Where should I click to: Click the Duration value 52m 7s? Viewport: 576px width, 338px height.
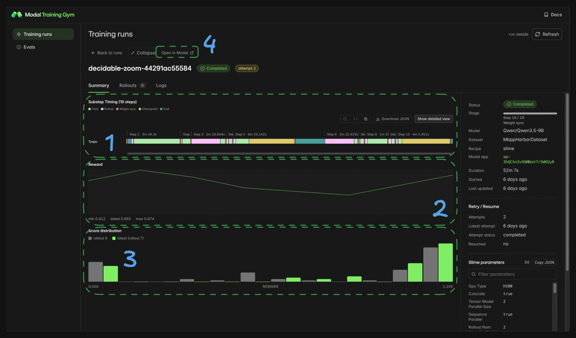(511, 170)
